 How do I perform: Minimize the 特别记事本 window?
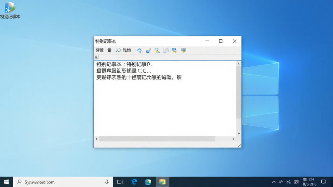coord(207,41)
